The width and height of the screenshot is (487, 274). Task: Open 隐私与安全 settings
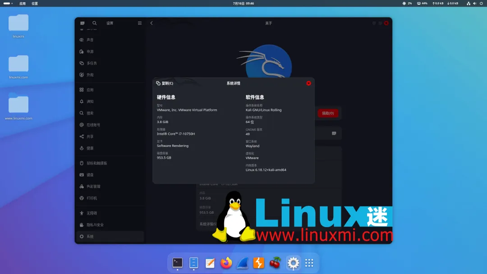click(x=110, y=225)
